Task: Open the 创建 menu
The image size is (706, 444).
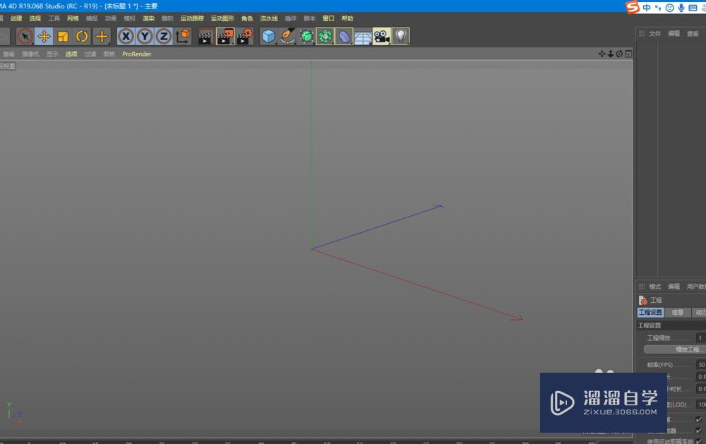Action: (16, 18)
